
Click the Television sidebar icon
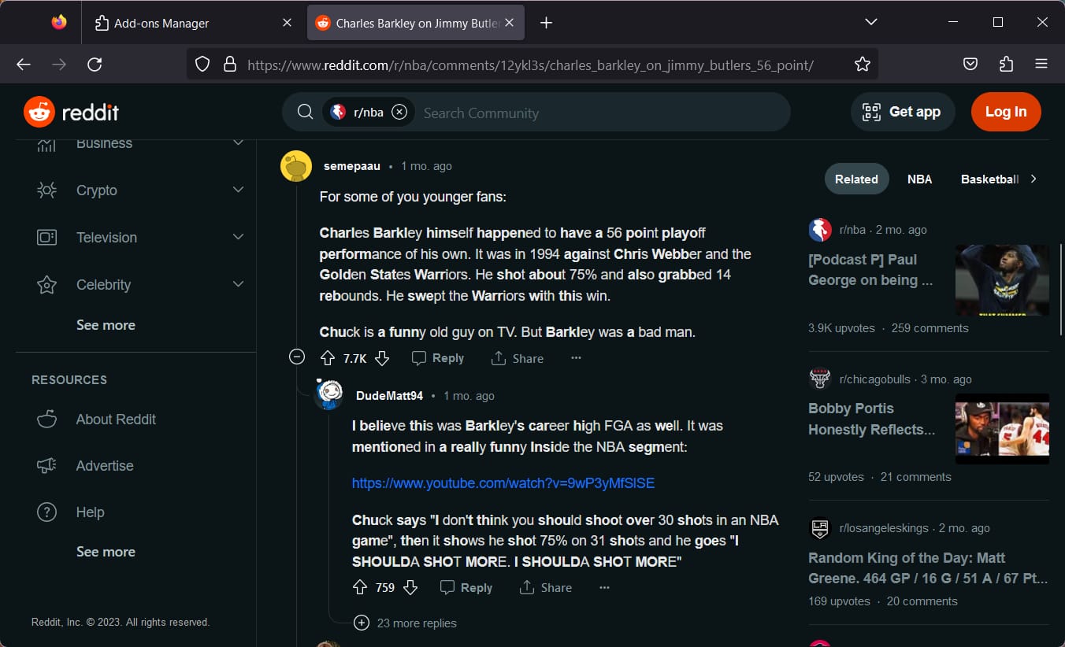[47, 238]
